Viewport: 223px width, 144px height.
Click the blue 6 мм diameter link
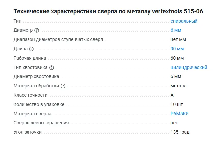pos(176,30)
